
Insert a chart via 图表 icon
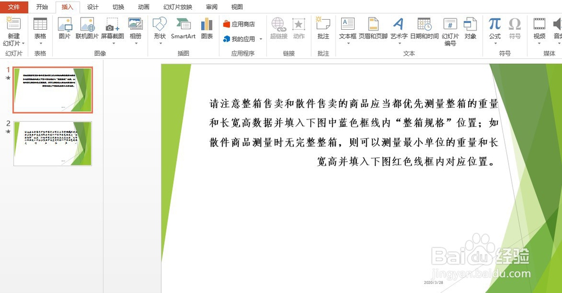[x=207, y=24]
